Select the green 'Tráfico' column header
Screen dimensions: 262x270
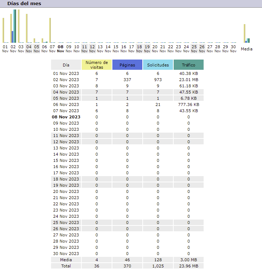189,65
